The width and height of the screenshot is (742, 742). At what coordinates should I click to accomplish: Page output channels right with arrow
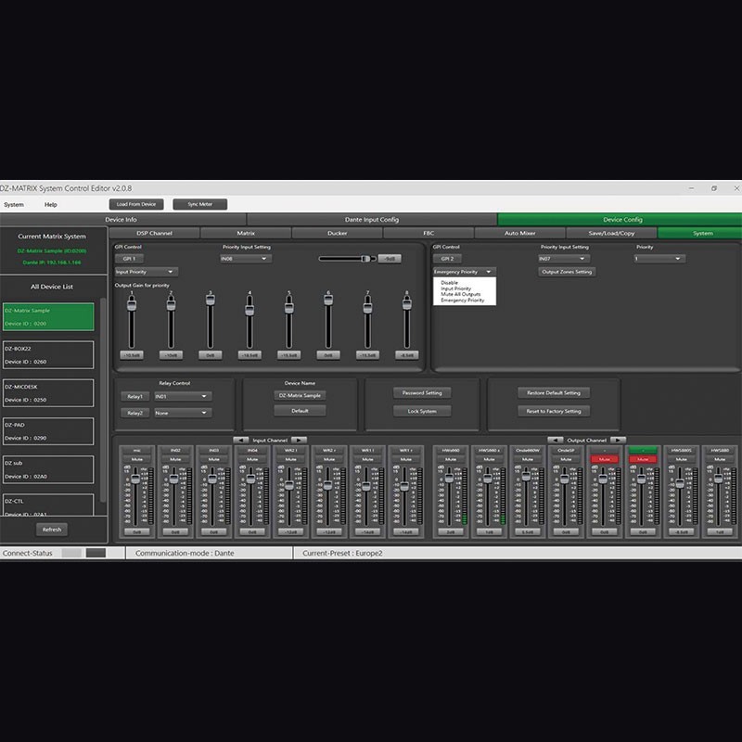click(618, 440)
